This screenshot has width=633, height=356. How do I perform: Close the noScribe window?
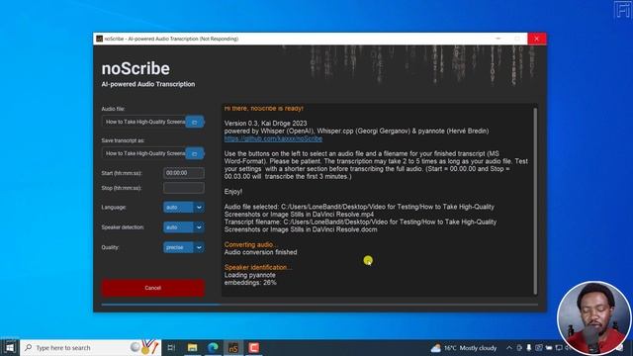click(536, 39)
